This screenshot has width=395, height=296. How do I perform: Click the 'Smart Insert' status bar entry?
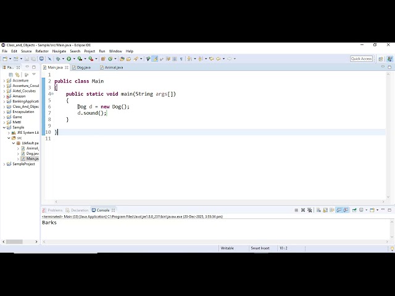(260, 248)
